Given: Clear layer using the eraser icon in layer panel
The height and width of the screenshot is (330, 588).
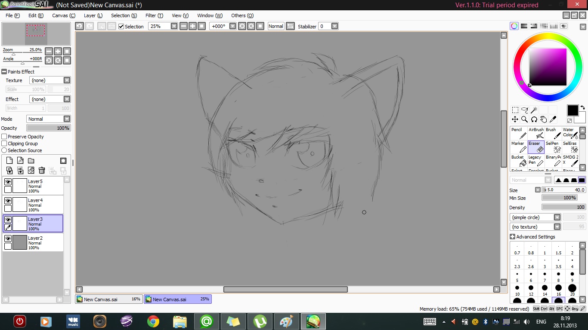Looking at the screenshot, I should (31, 171).
